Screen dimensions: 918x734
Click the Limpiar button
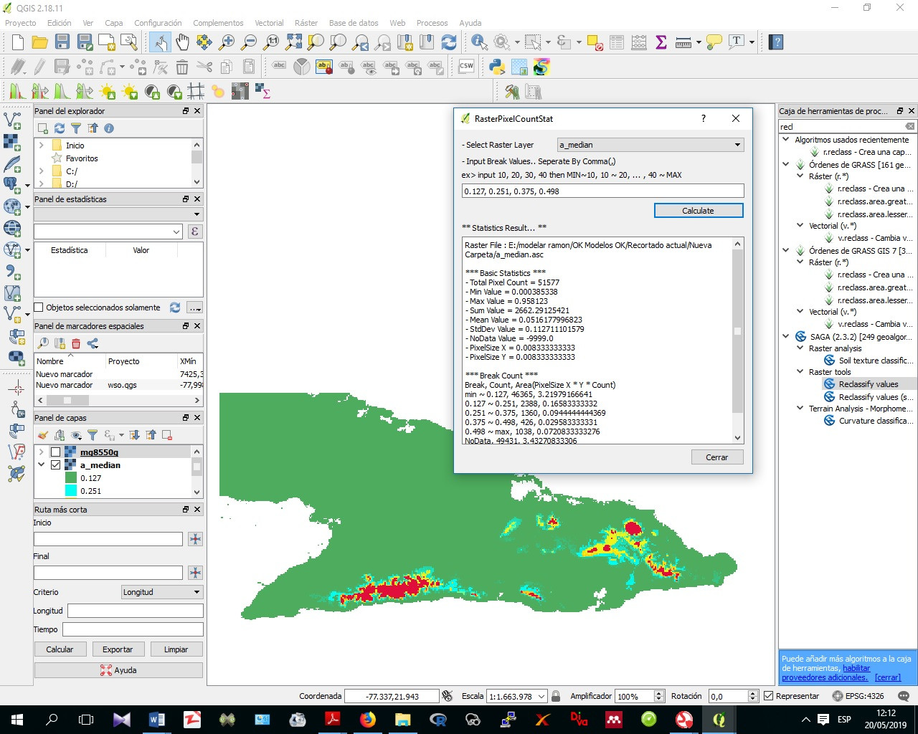click(176, 649)
